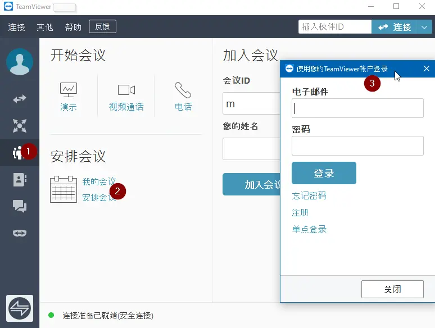Image resolution: width=435 pixels, height=328 pixels.
Task: Open the 注册 sign-up link
Action: (x=300, y=213)
